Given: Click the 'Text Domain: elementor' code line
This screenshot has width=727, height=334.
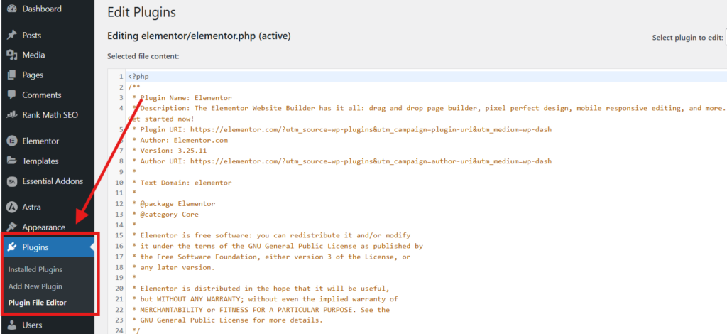Looking at the screenshot, I should (186, 183).
